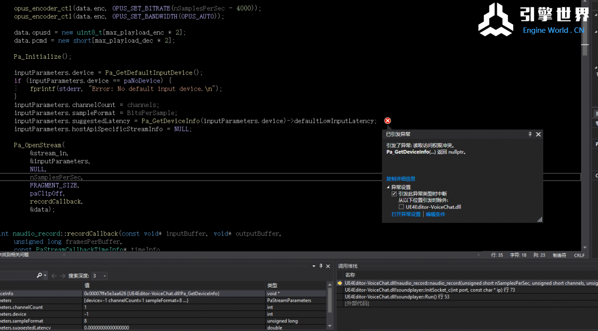This screenshot has height=331, width=598.
Task: Select the meters.device watch row
Action: tap(163, 314)
